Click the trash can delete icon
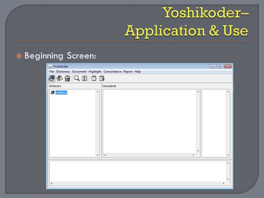 click(x=67, y=78)
